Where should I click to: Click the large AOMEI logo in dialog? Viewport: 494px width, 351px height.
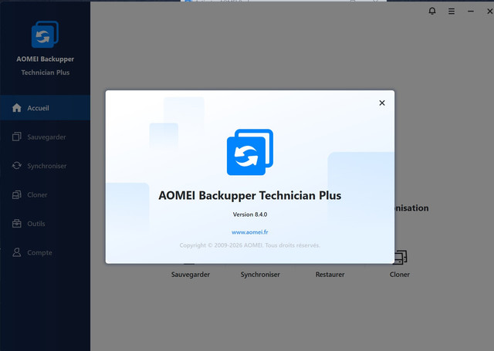(250, 152)
